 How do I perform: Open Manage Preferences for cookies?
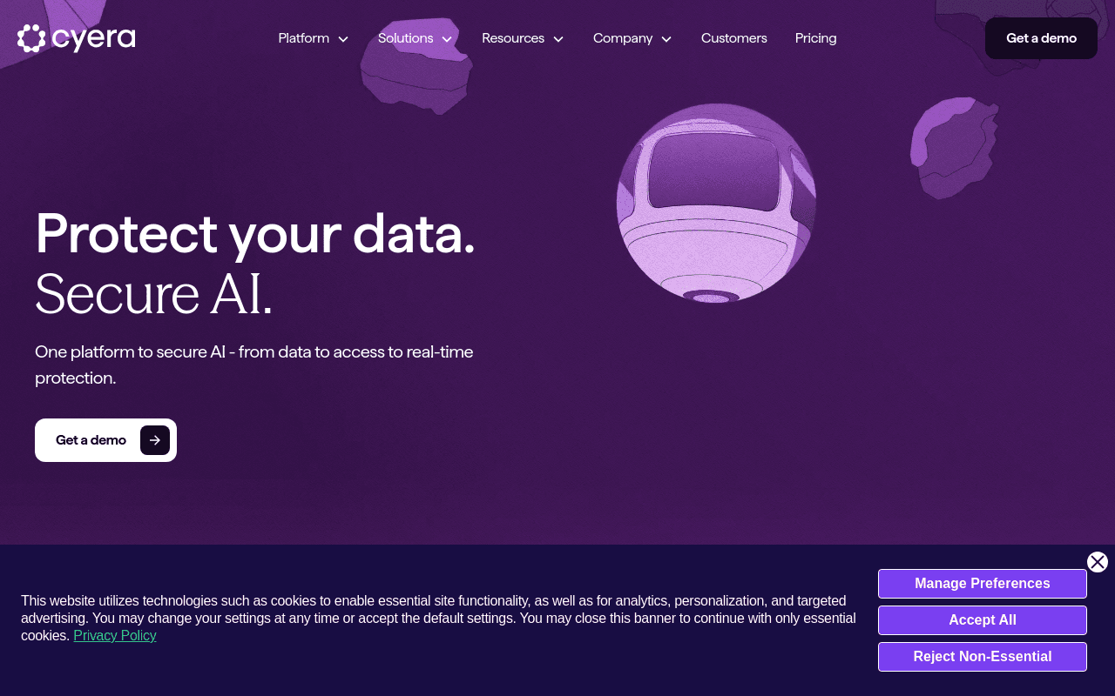pos(983,584)
